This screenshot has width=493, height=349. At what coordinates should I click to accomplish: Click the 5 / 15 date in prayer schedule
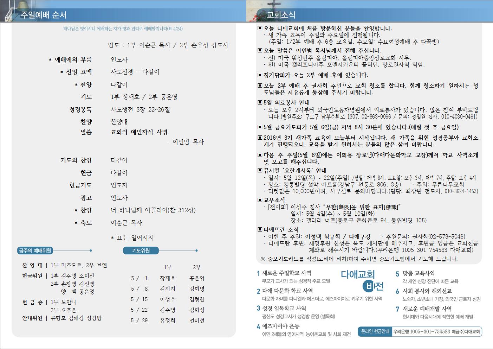139,299
